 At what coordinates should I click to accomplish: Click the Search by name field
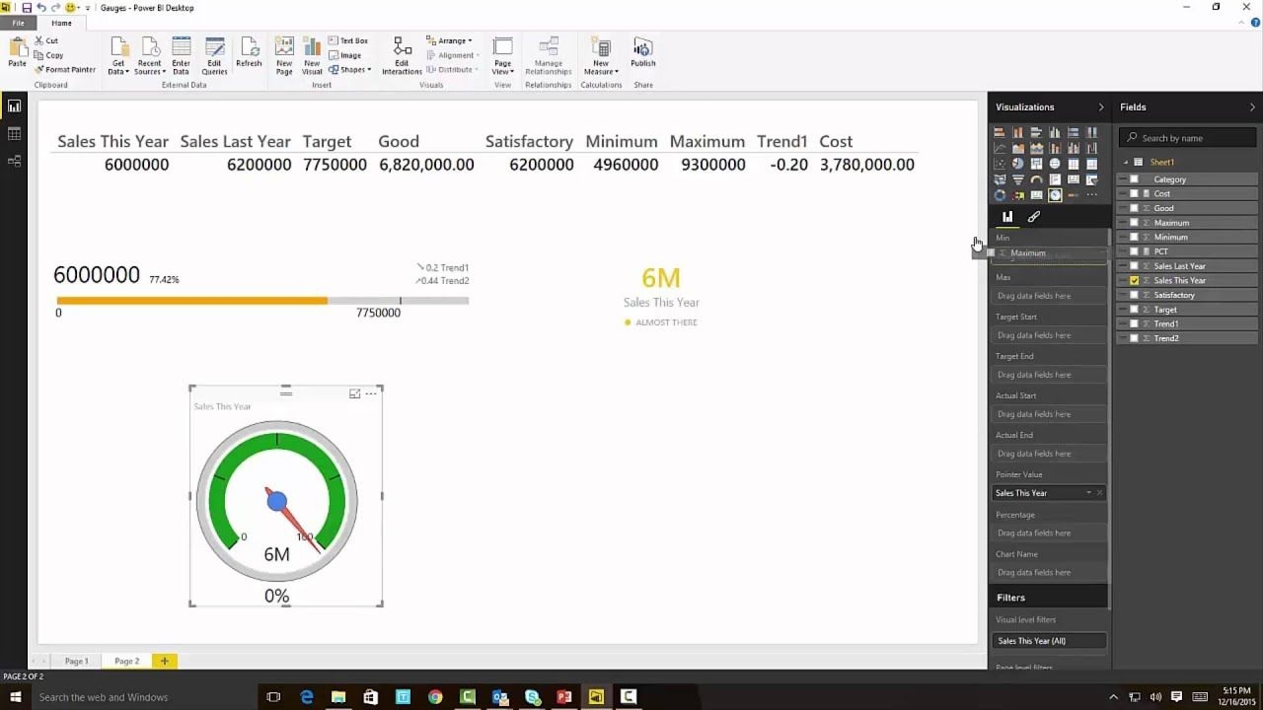point(1188,138)
